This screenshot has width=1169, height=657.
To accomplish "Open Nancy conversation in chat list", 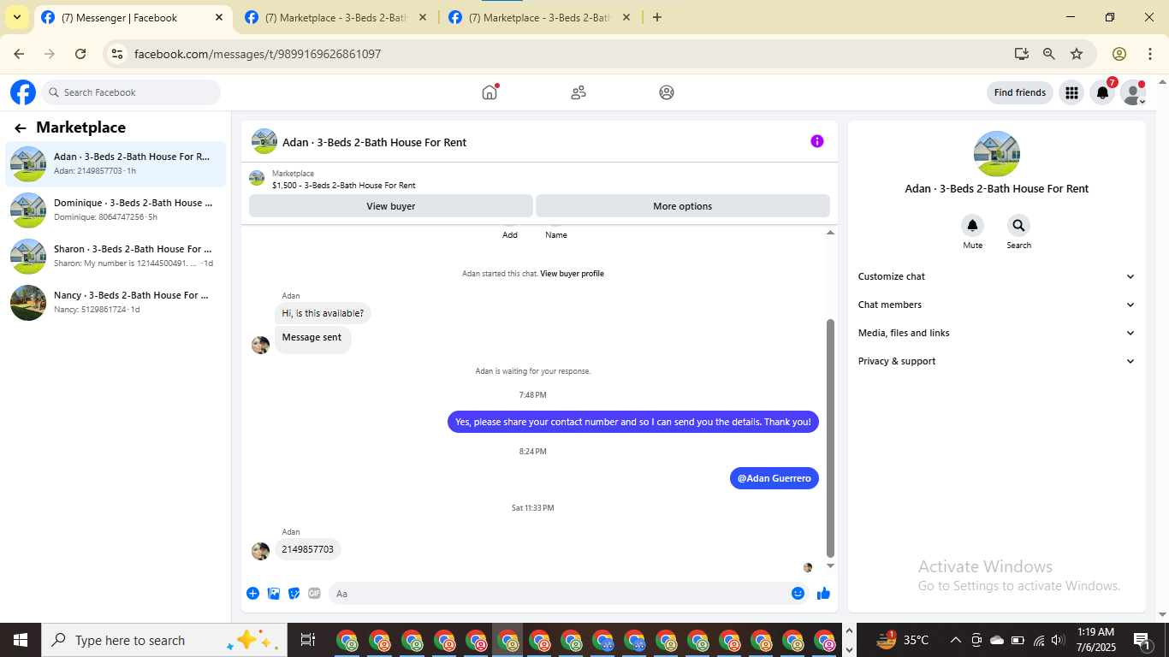I will coord(116,302).
